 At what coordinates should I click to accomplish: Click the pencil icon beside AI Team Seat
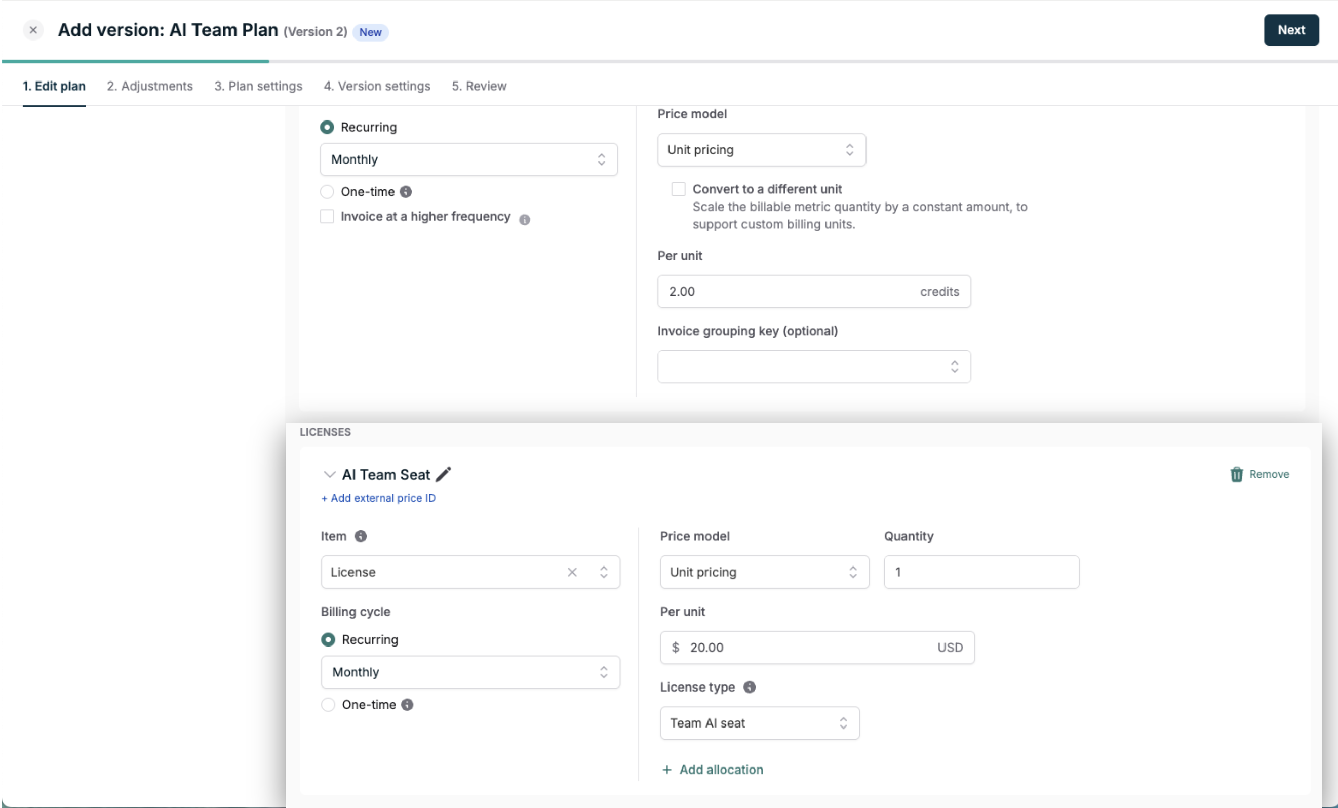click(x=443, y=474)
